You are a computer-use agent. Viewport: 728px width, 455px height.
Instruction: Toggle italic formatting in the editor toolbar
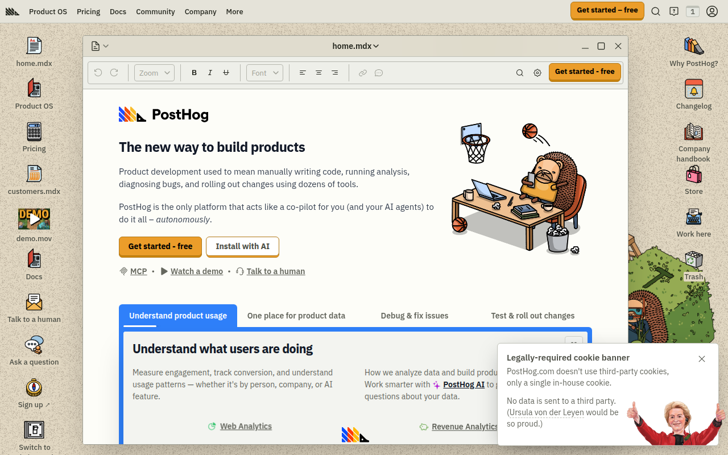coord(210,73)
